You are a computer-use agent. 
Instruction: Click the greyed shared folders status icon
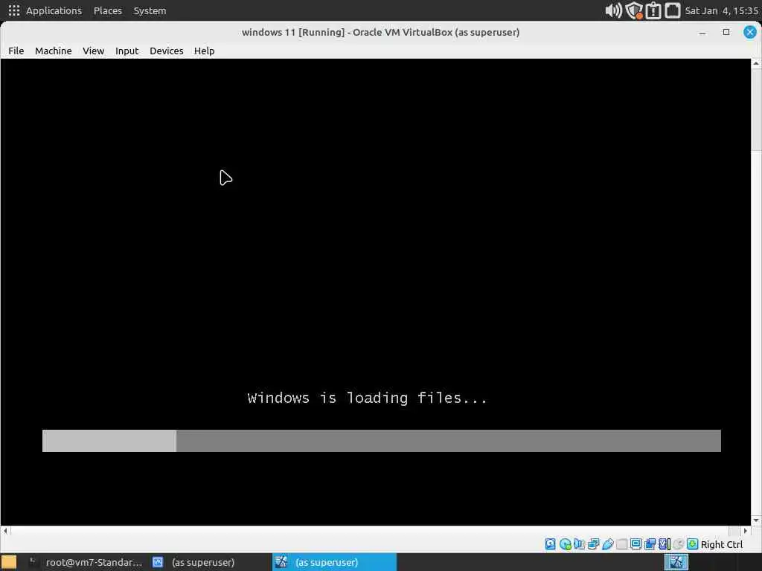click(x=621, y=544)
